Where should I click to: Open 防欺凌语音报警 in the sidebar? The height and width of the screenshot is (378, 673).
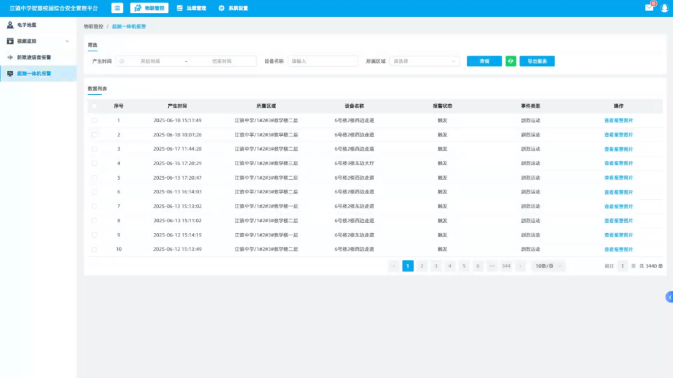[34, 57]
